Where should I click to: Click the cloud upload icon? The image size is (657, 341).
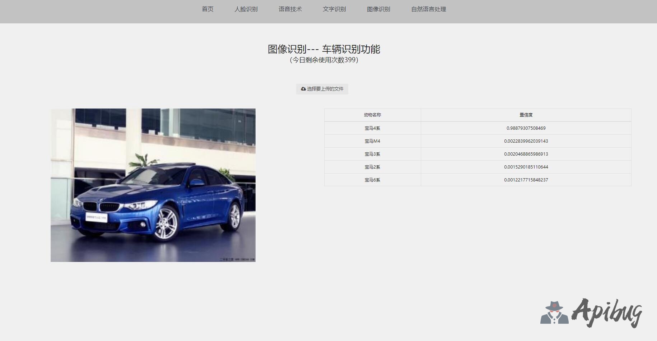303,89
